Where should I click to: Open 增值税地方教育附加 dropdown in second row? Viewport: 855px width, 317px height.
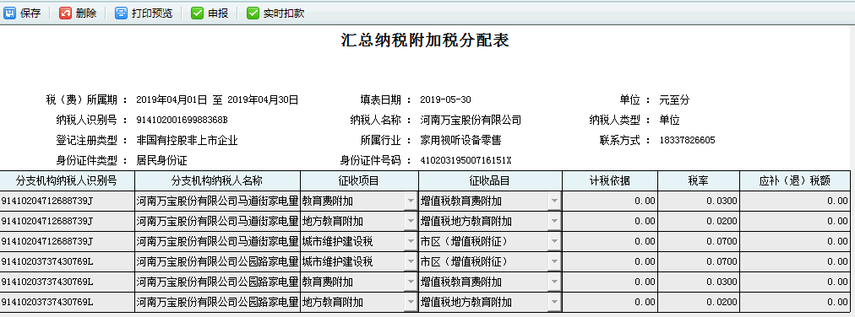[554, 222]
